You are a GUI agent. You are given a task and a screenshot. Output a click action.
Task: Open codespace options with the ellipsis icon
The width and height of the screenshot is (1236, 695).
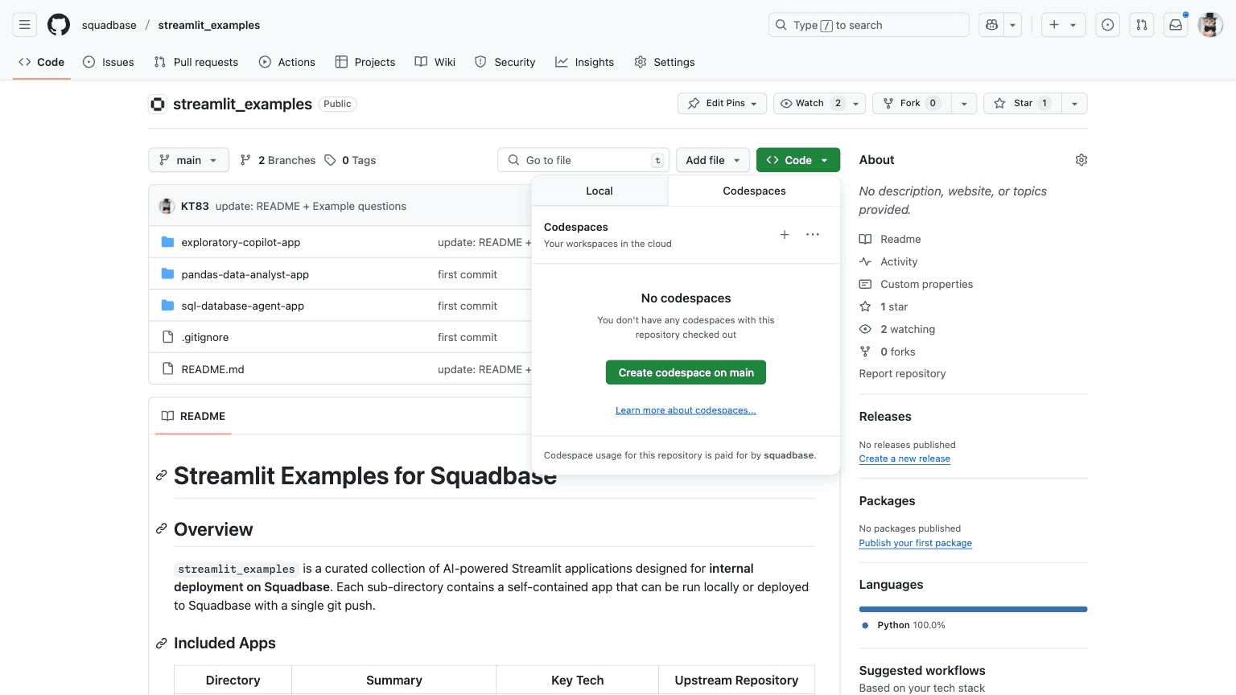tap(812, 235)
